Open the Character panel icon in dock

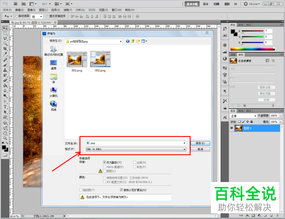click(225, 118)
